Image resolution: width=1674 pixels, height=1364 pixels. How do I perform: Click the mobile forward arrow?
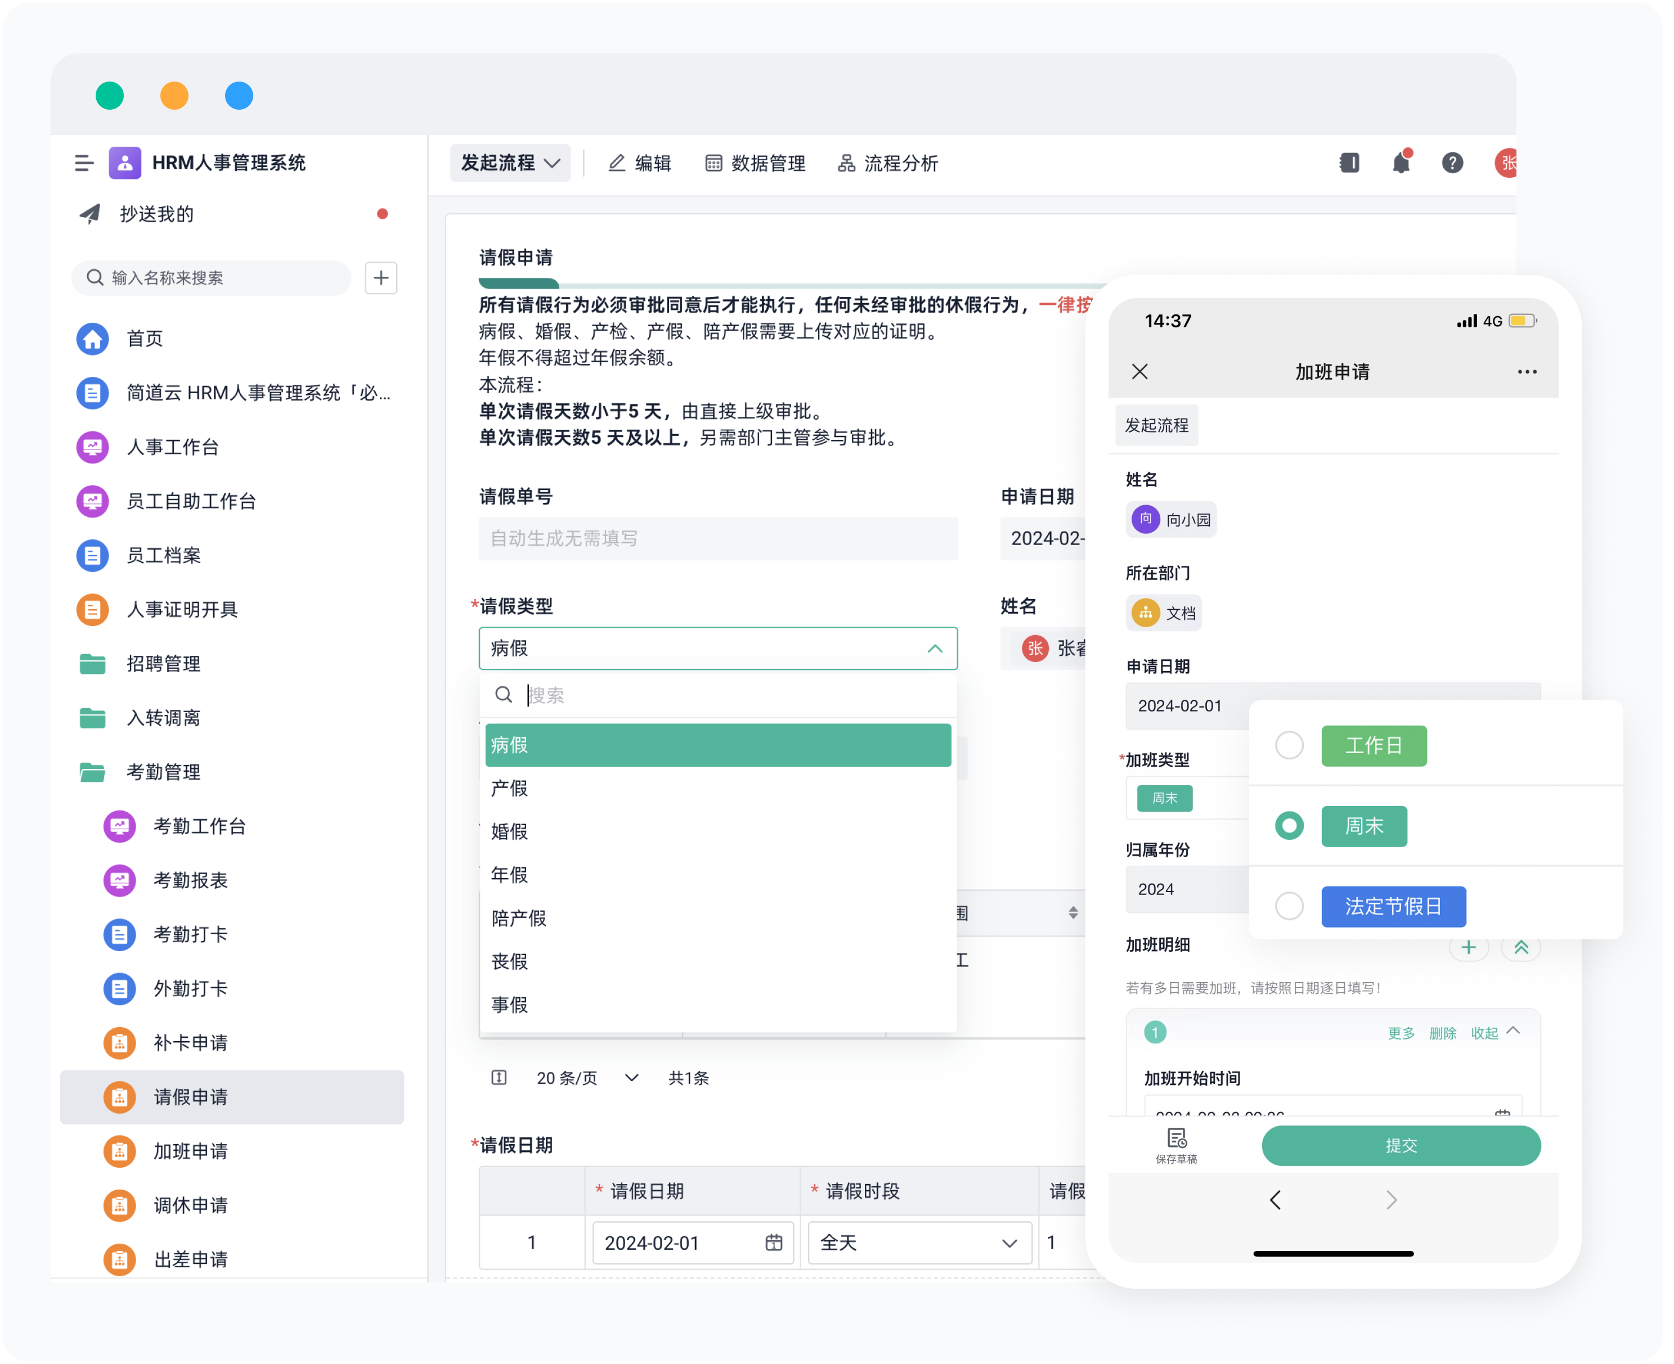[1391, 1200]
